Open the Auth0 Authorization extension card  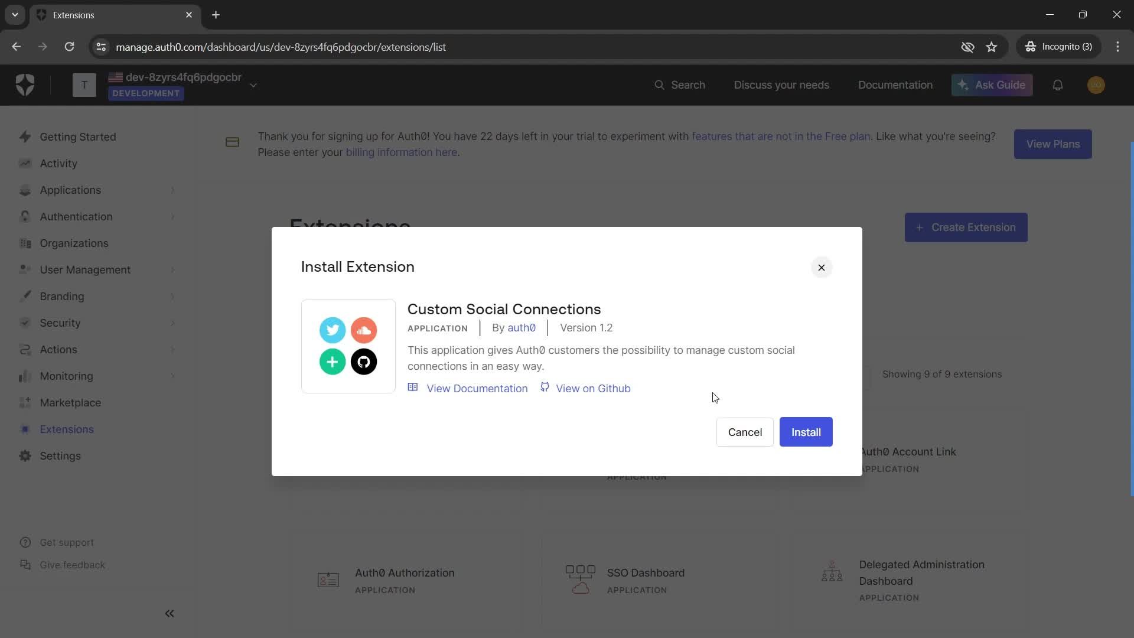click(405, 580)
